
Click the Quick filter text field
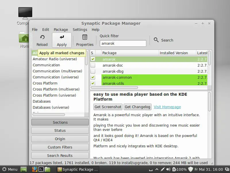coord(123,44)
